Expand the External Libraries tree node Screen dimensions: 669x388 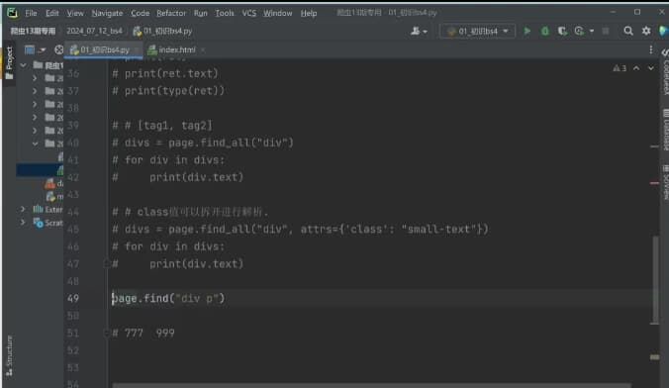(x=23, y=209)
